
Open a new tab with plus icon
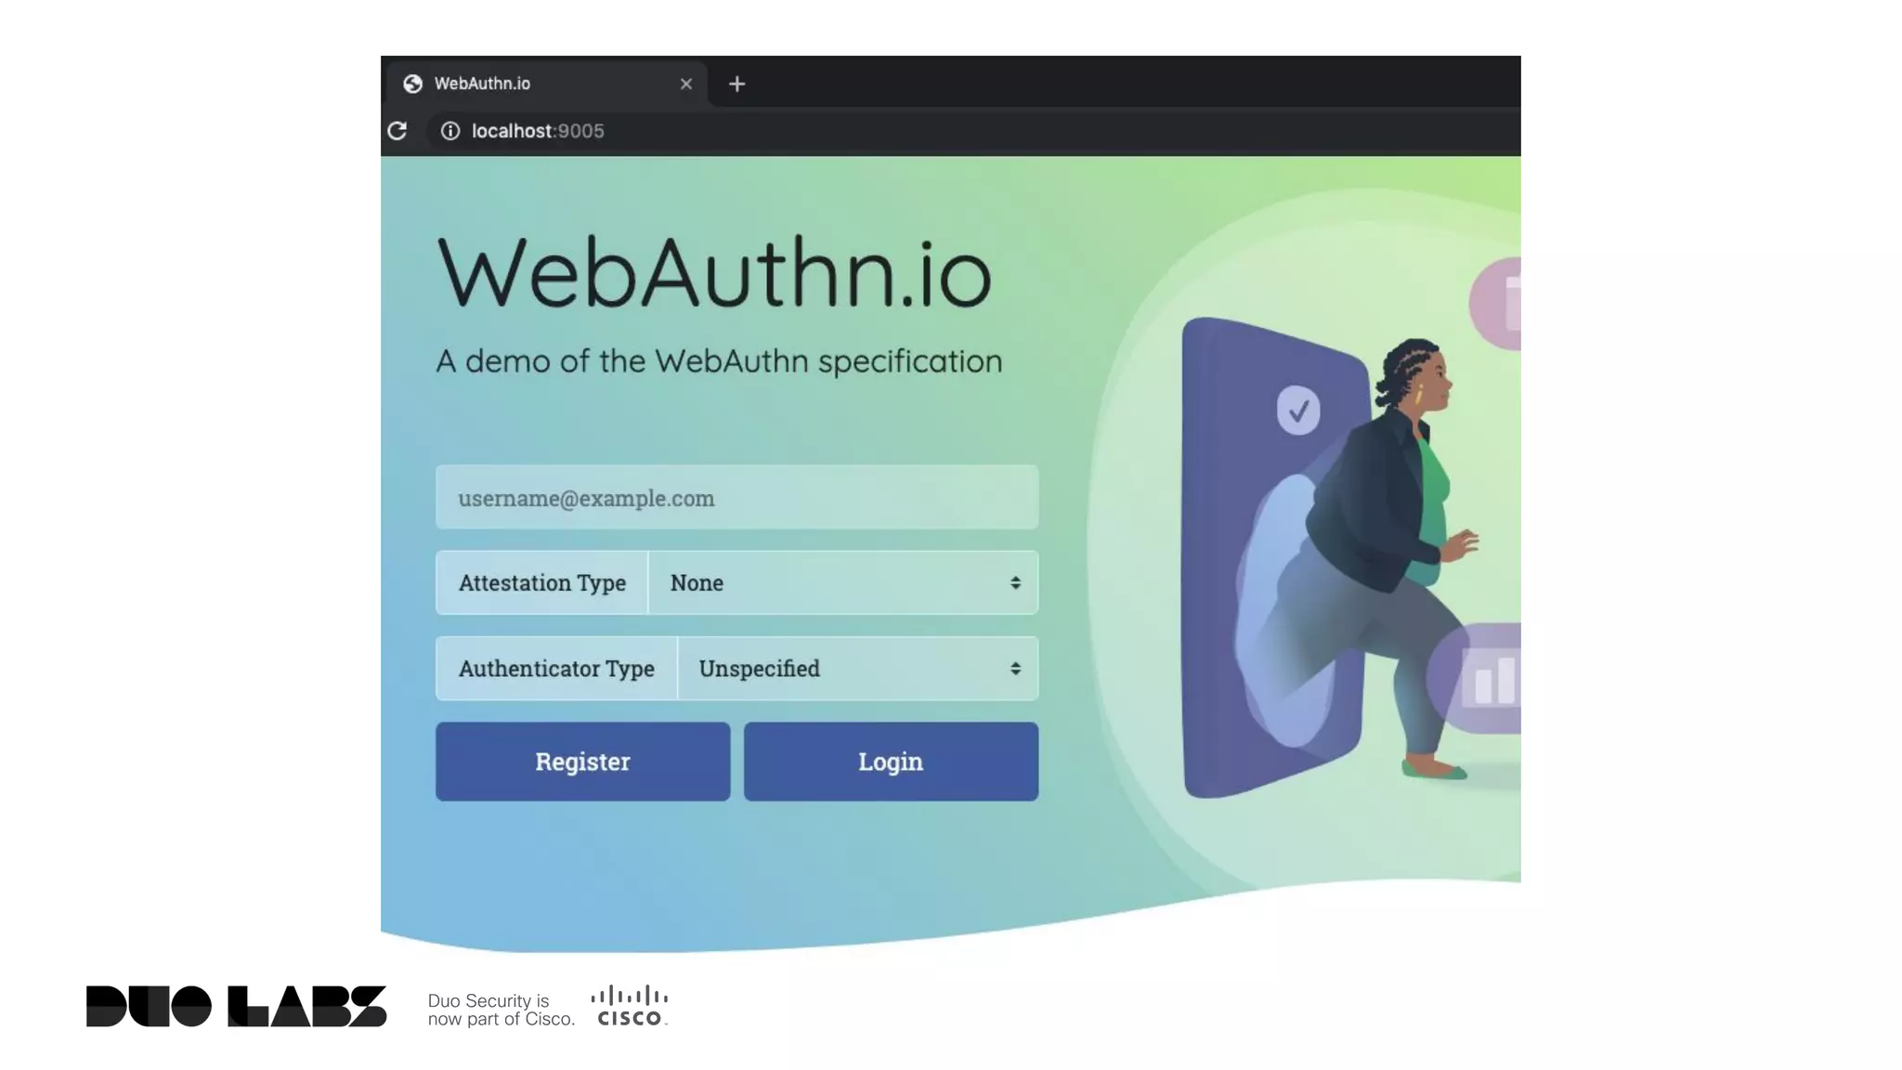[x=736, y=85]
